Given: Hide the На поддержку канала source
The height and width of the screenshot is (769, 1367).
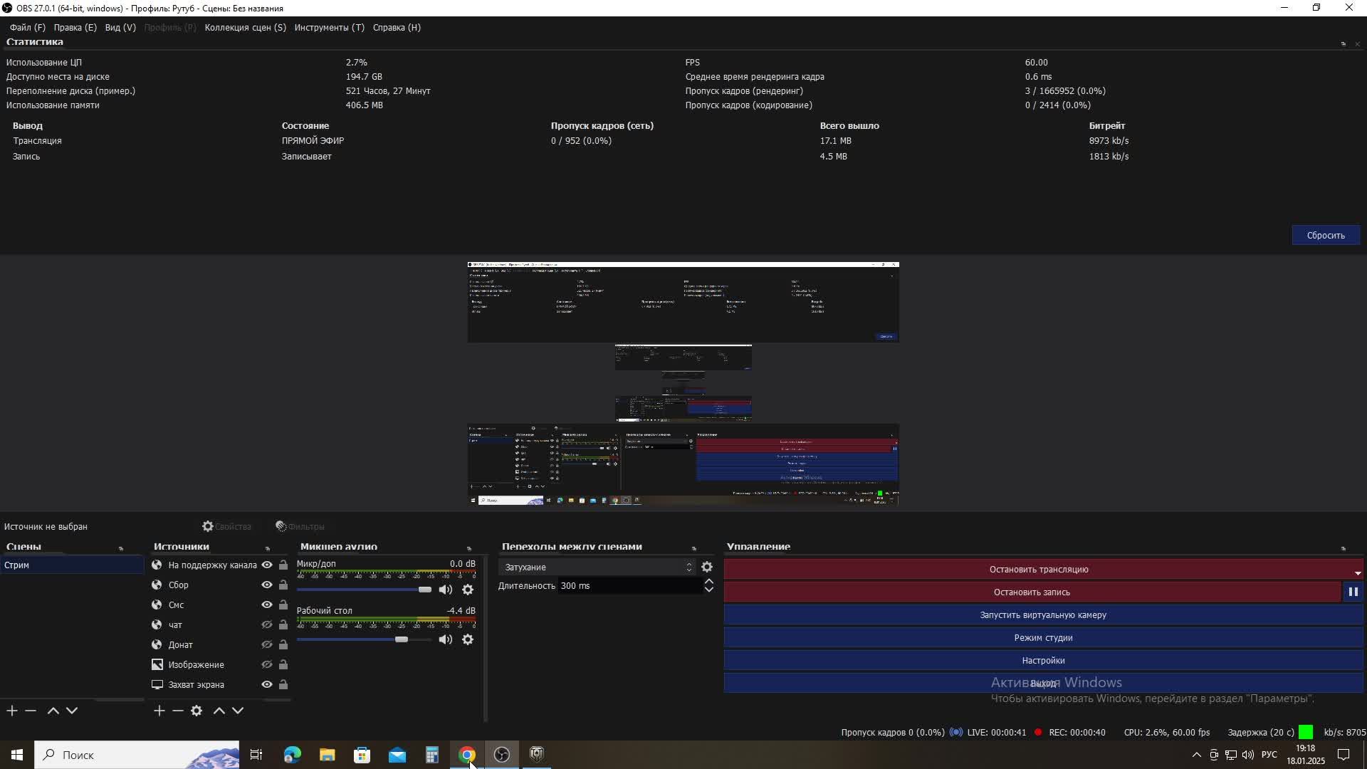Looking at the screenshot, I should coord(267,565).
